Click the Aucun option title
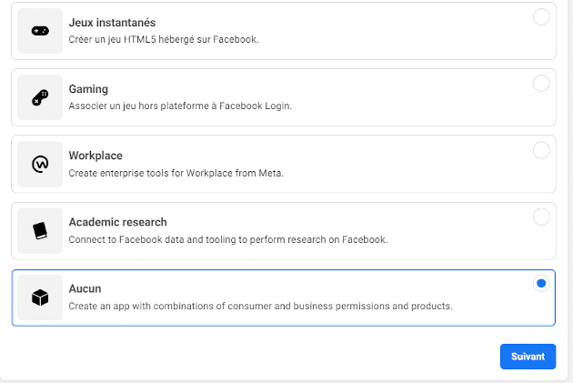The width and height of the screenshot is (573, 383). point(85,288)
